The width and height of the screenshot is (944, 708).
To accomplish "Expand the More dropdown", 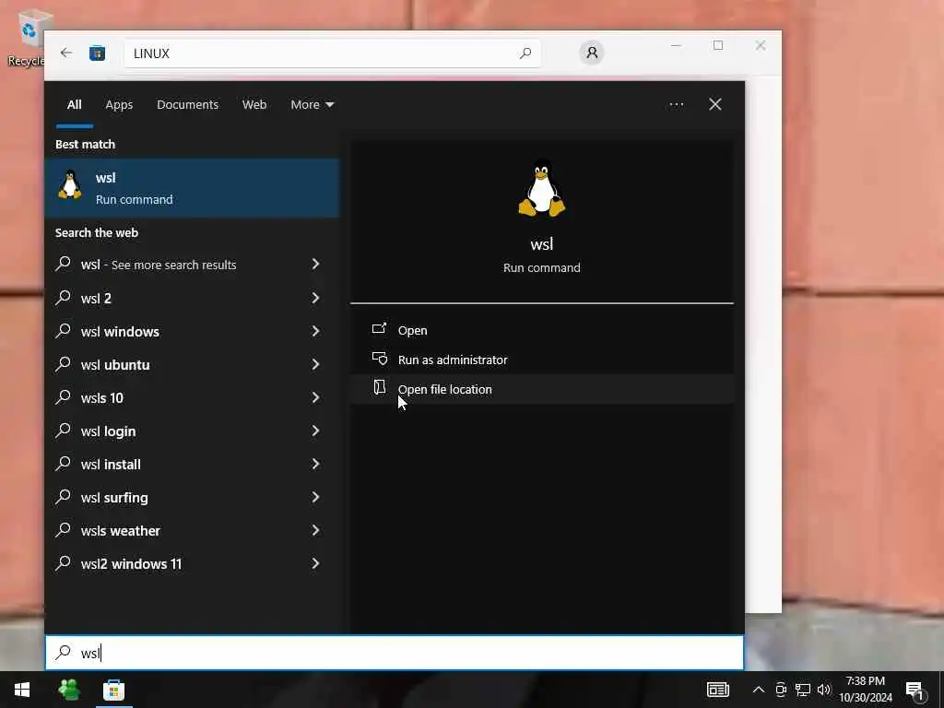I will click(x=312, y=105).
